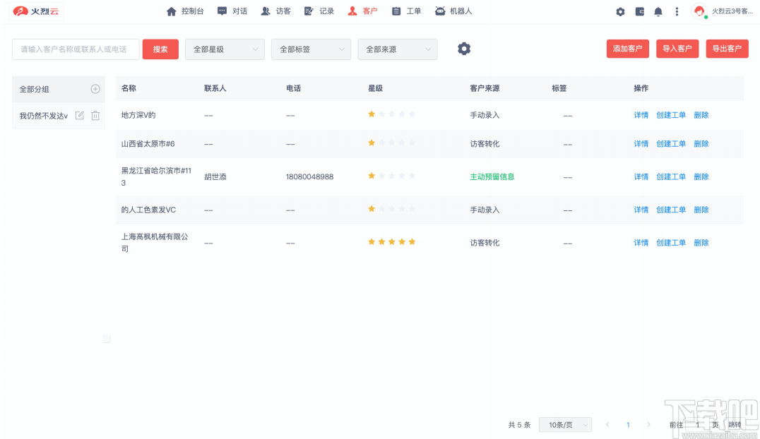Viewport: 760px width, 439px height.
Task: Click the 导入客户 button
Action: click(677, 49)
